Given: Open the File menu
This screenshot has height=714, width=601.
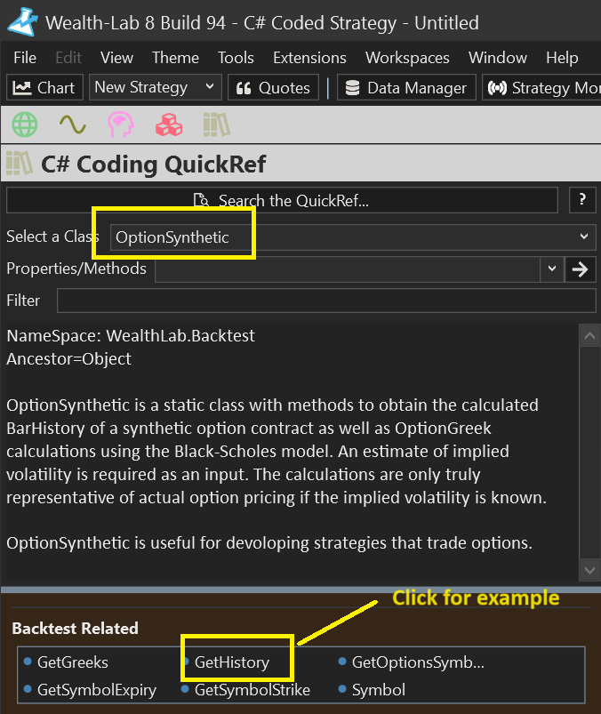Looking at the screenshot, I should pyautogui.click(x=25, y=58).
